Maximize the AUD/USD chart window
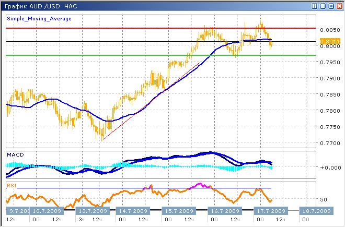This screenshot has height=227, width=345. pos(330,6)
